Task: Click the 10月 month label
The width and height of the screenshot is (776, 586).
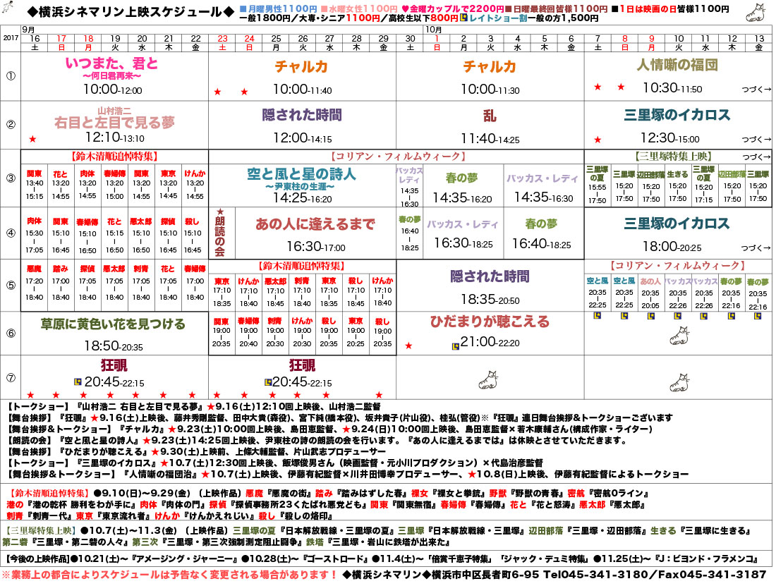Action: point(433,30)
